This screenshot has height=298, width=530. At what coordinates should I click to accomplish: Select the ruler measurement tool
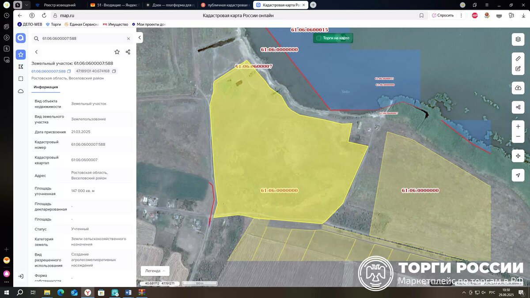(x=518, y=58)
